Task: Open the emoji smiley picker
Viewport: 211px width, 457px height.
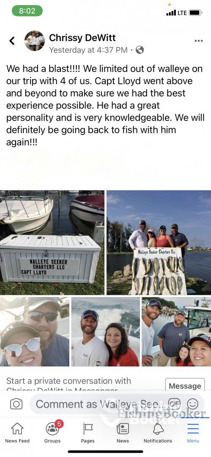Action: tap(193, 404)
